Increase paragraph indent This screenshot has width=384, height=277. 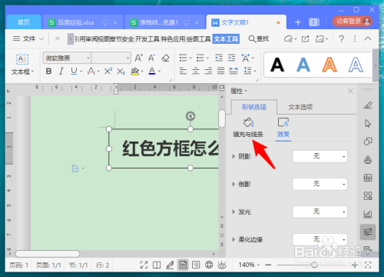coord(231,58)
